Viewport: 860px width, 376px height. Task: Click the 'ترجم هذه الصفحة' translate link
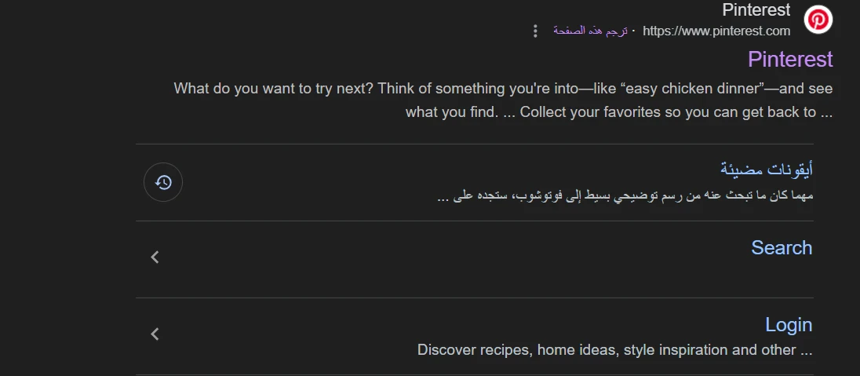(590, 31)
